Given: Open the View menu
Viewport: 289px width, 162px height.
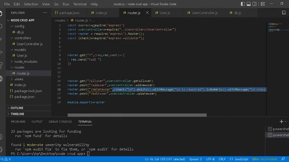Looking at the screenshot, I should click(x=46, y=4).
